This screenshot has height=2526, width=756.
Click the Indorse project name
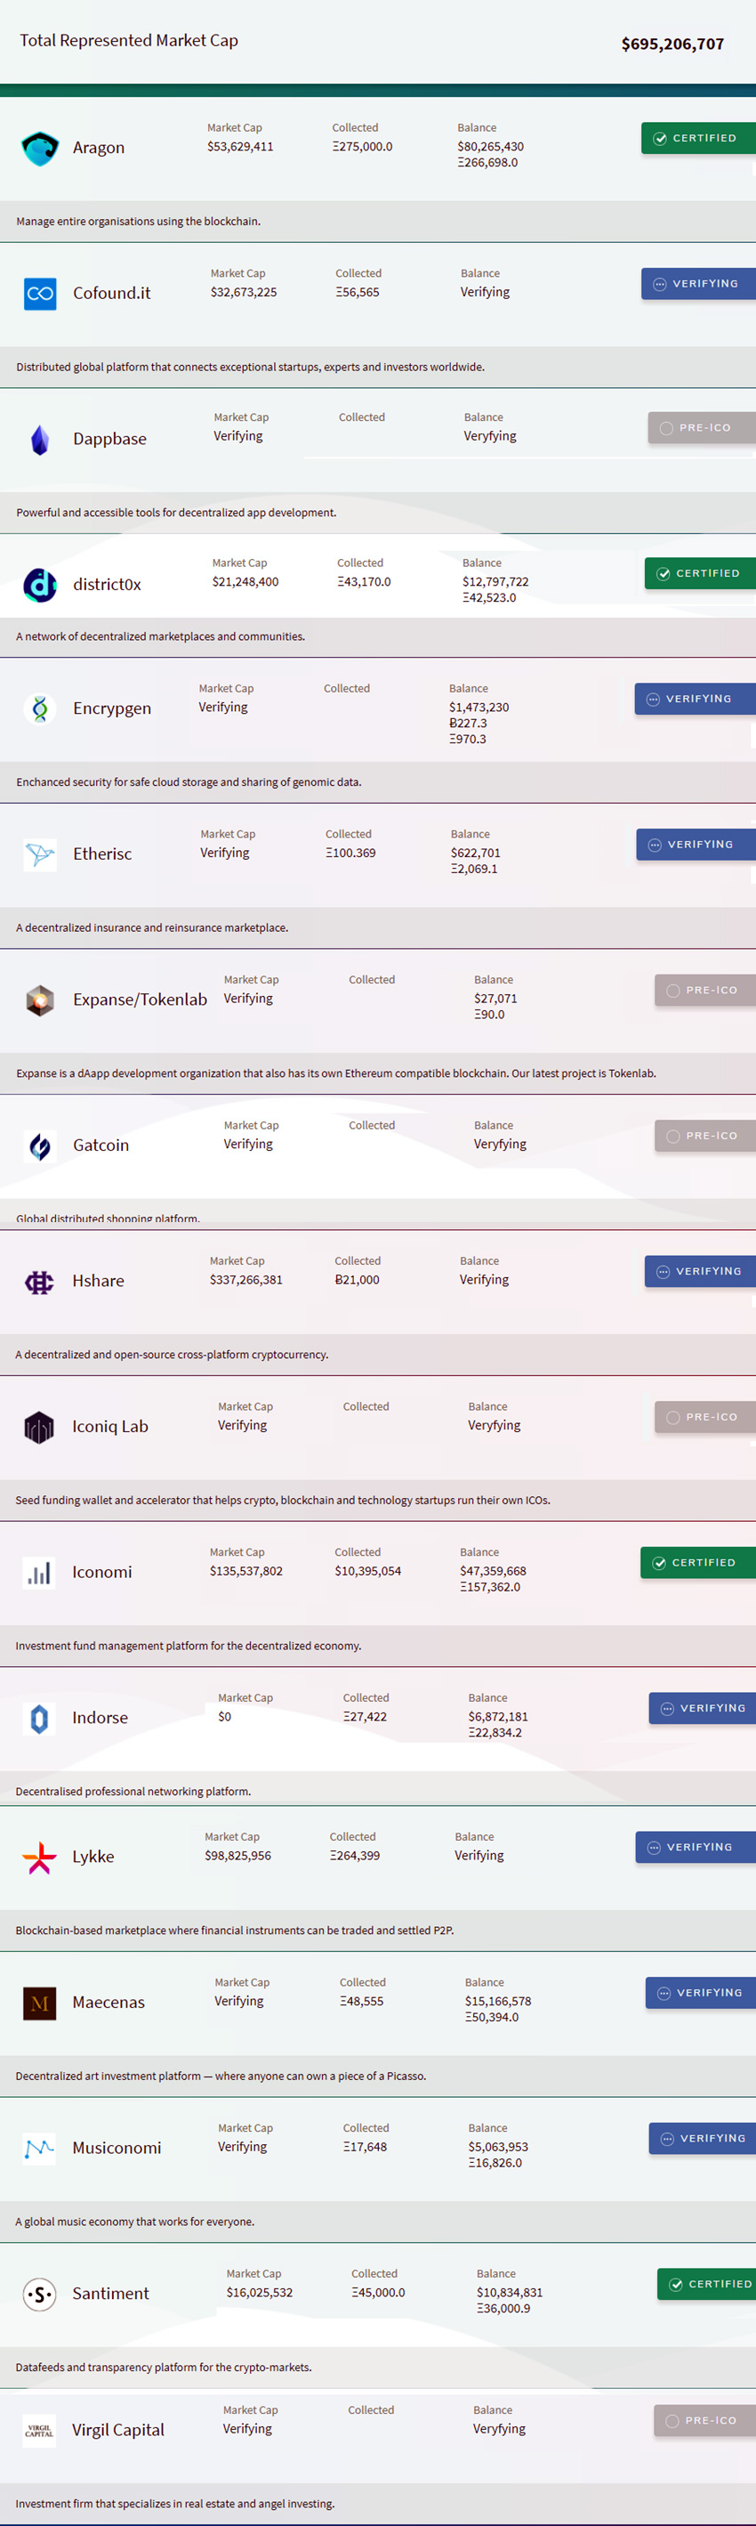pyautogui.click(x=100, y=1718)
